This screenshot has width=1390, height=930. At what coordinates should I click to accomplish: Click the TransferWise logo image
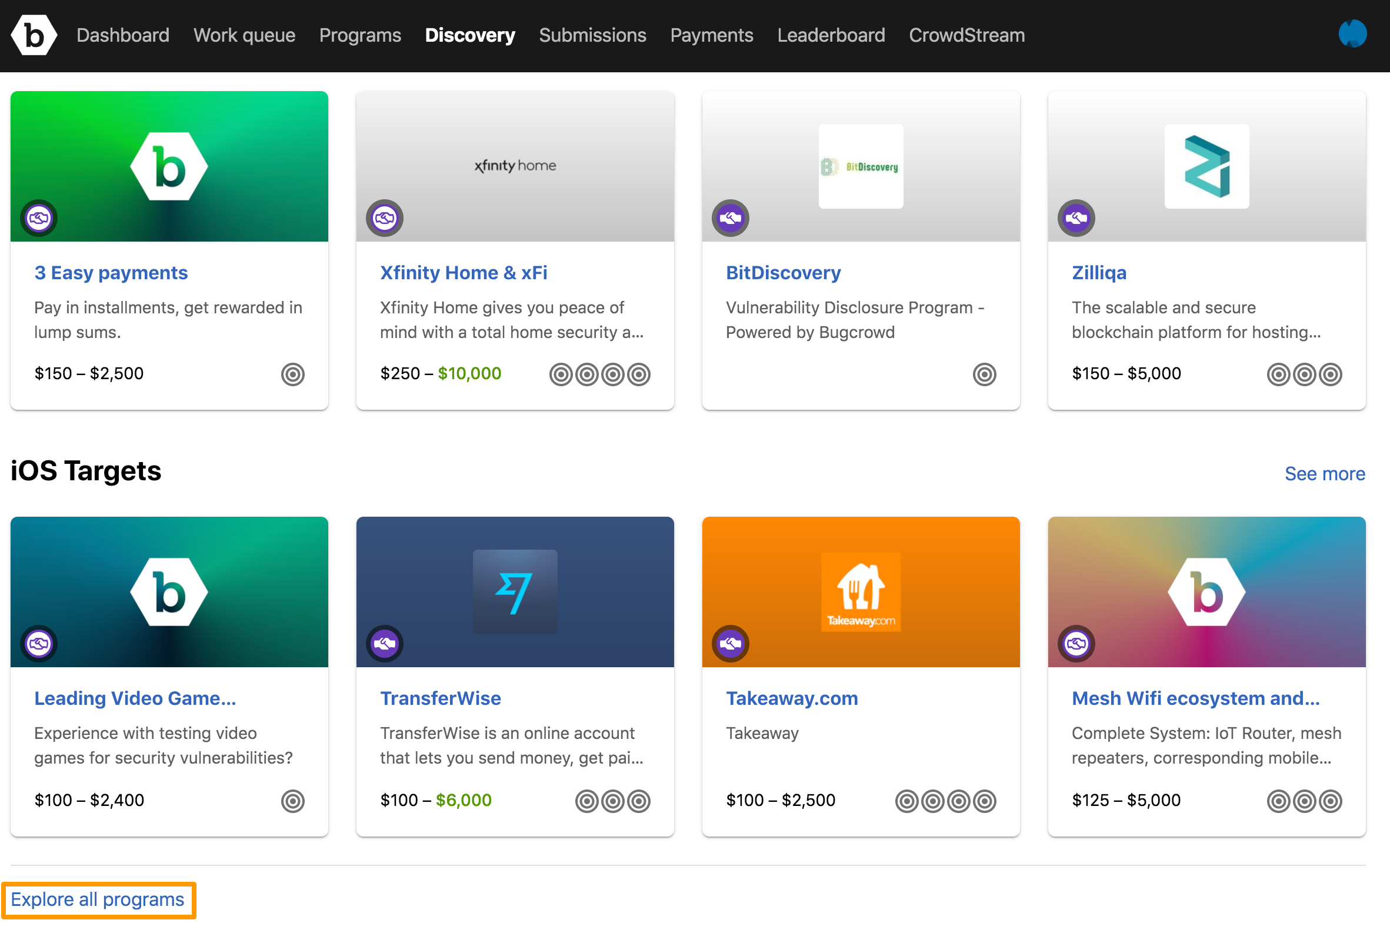(515, 591)
